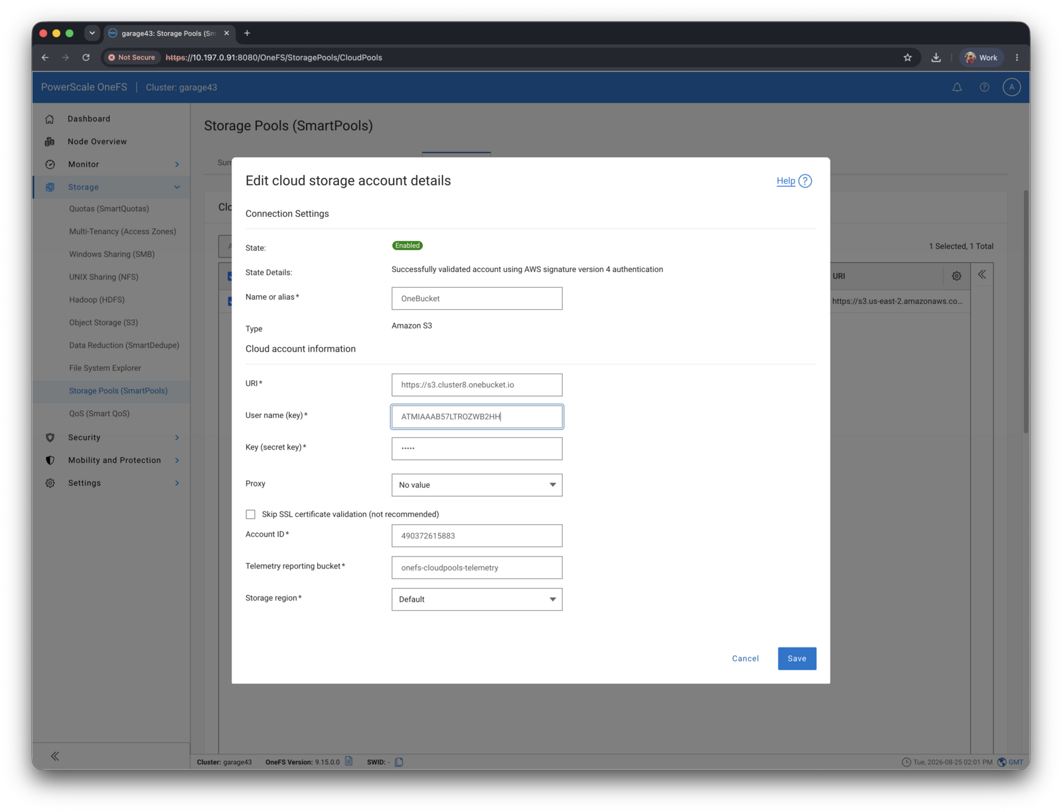The height and width of the screenshot is (812, 1062).
Task: Collapse the side panel double-chevron icon
Action: [982, 275]
